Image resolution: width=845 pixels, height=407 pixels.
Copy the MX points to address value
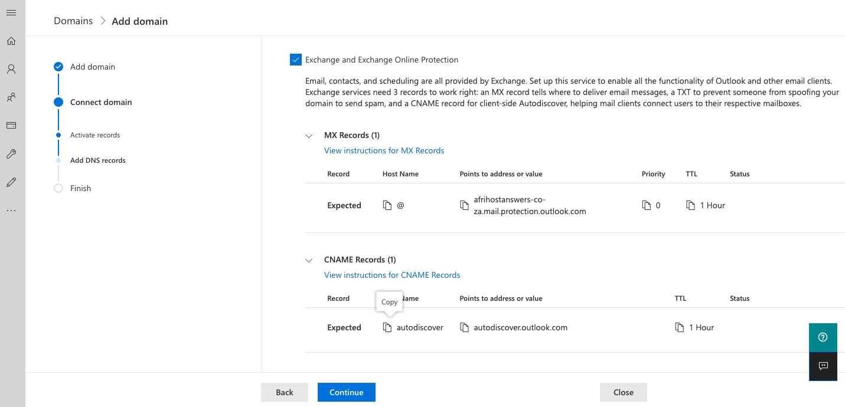click(x=465, y=205)
